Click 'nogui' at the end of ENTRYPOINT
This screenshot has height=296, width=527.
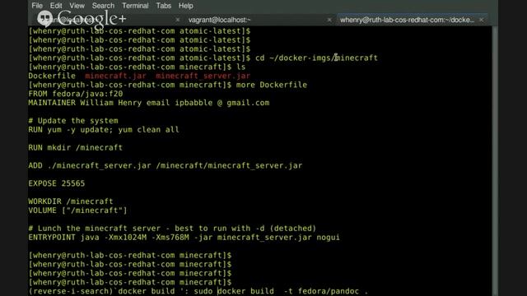[328, 238]
